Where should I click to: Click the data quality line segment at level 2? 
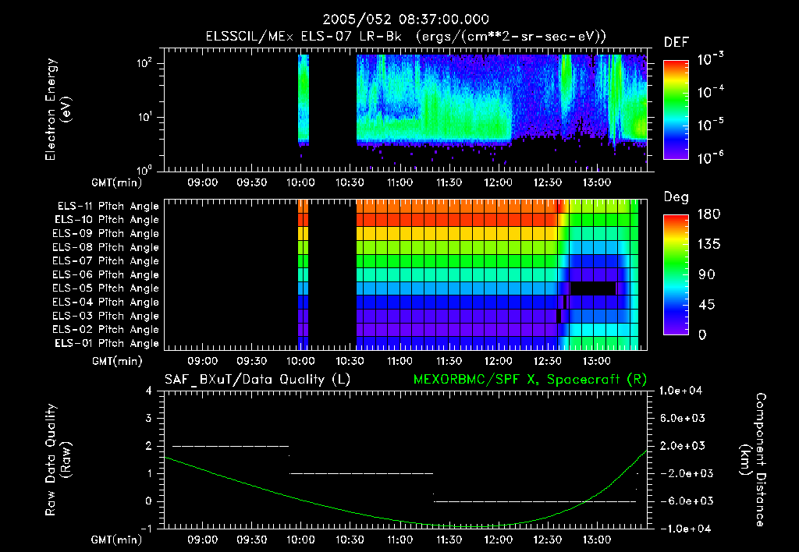coord(230,446)
